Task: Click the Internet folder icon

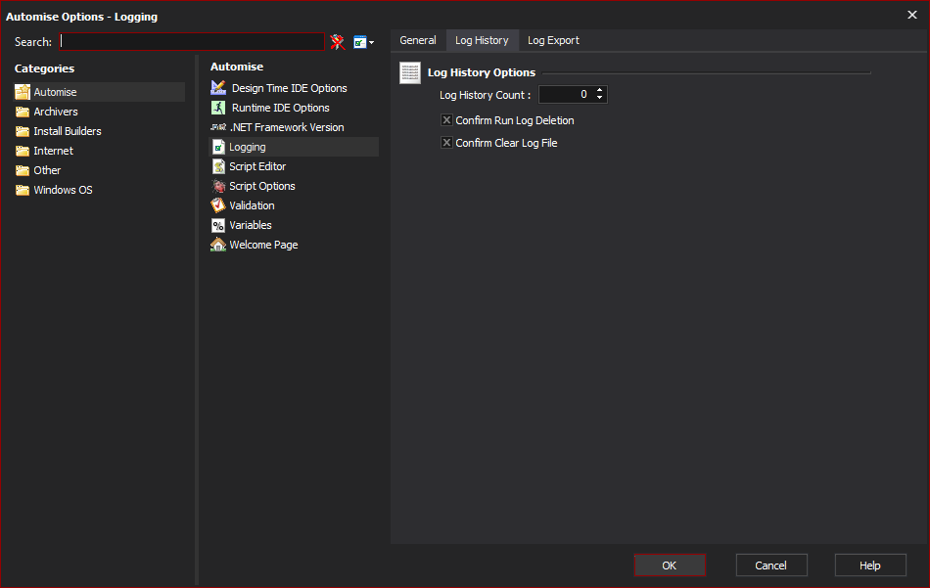Action: coord(23,151)
